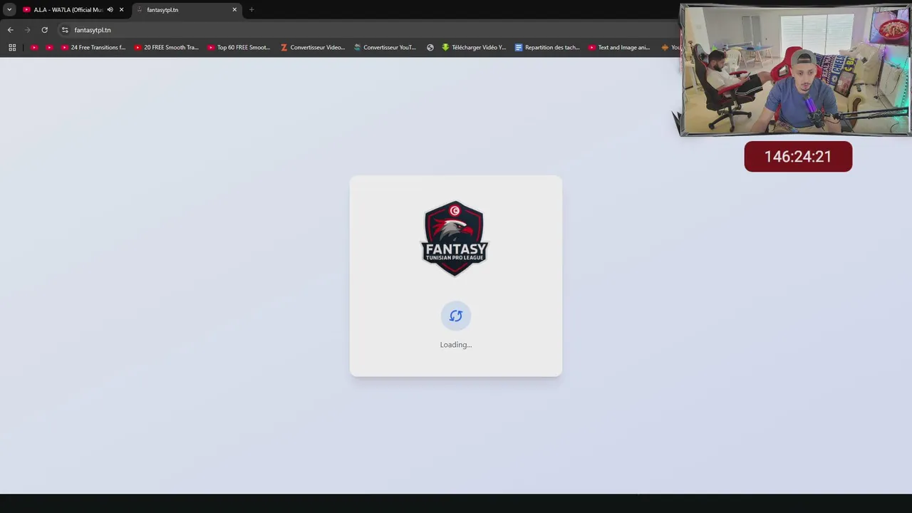Open the Télécharger Vidéo Y... bookmark

474,48
